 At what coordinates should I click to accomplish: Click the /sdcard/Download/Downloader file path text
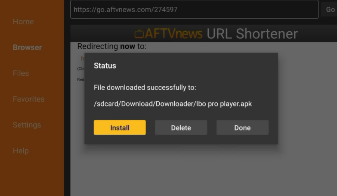coord(173,104)
